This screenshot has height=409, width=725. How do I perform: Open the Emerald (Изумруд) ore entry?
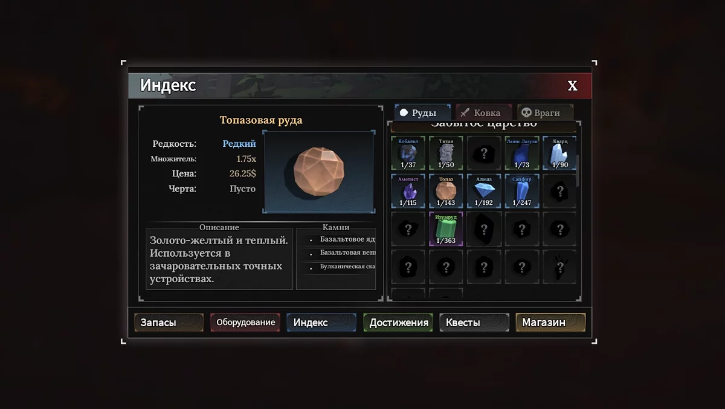point(446,229)
